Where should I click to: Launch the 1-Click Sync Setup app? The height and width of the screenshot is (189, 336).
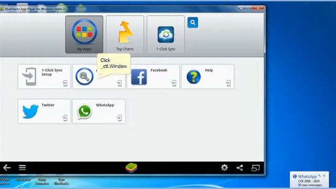(x=44, y=77)
